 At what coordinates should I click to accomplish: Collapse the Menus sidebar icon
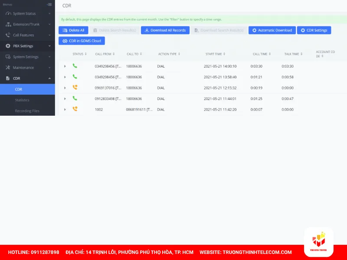(49, 4)
